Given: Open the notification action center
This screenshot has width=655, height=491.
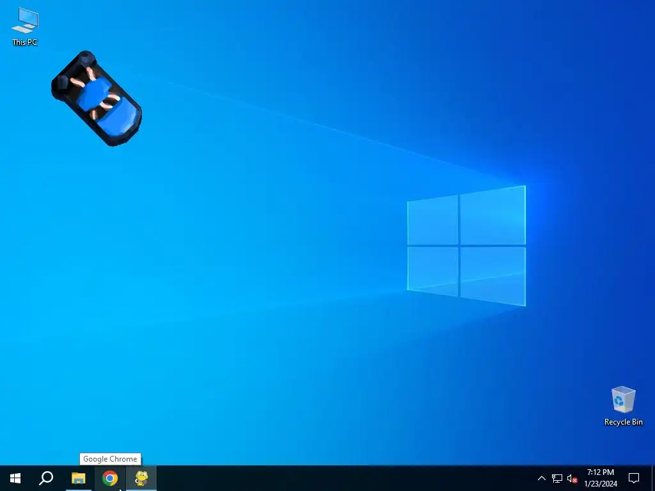Looking at the screenshot, I should (x=634, y=478).
